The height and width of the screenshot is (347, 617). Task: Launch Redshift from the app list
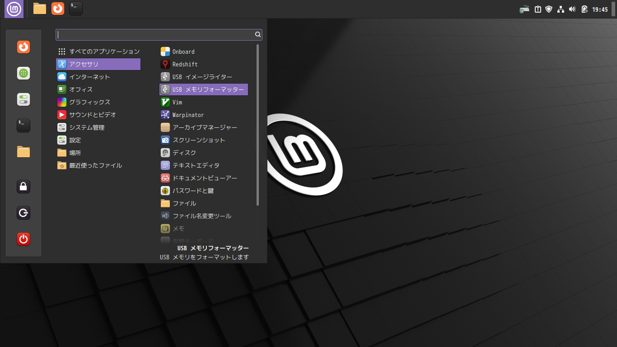click(x=204, y=64)
